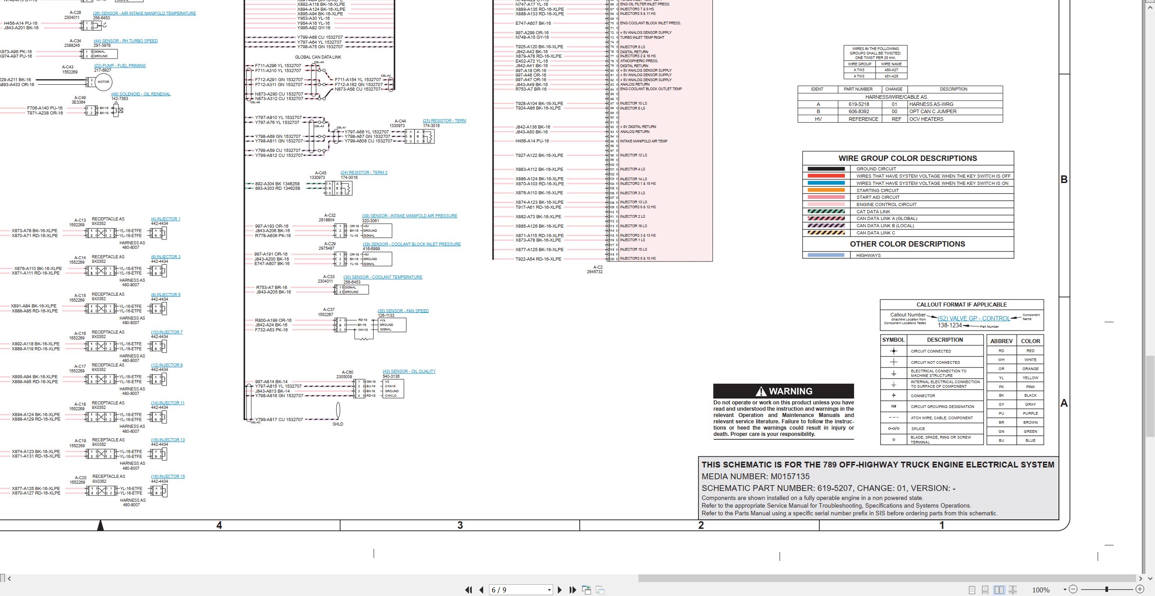
Task: Click the 'GROUND CIRCUIT' legend entry
Action: [x=876, y=169]
